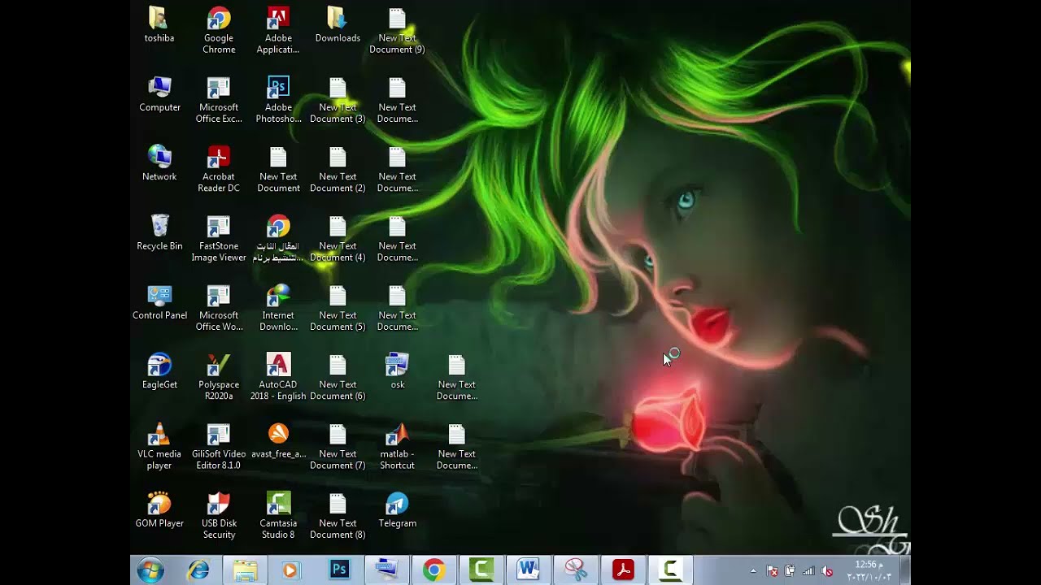Switch to Chrome in the taskbar
Viewport: 1041px width, 585px height.
433,570
